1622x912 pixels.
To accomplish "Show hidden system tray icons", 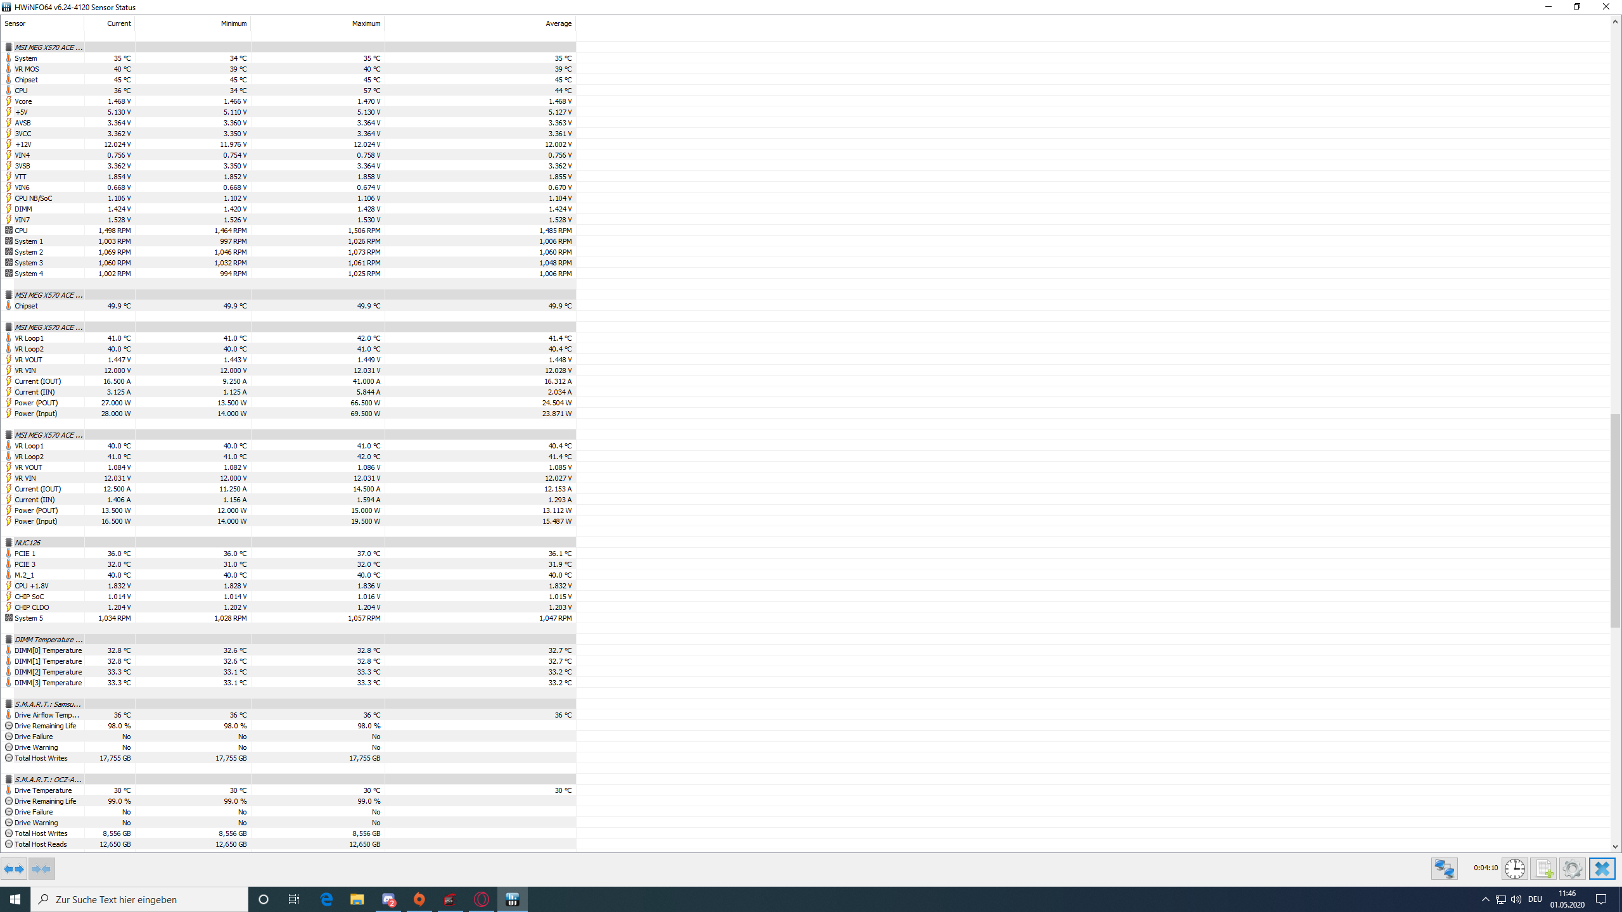I will pos(1485,899).
